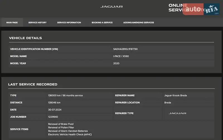Click the Jaguar logo beside Repairer Type

click(177, 113)
